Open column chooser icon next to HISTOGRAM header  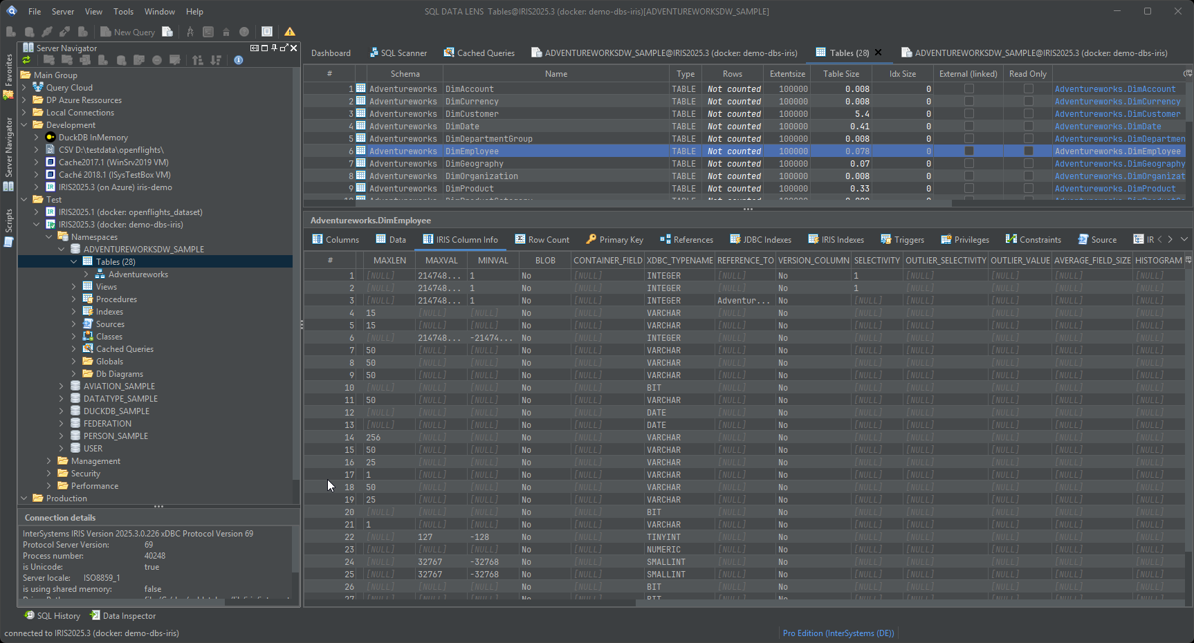(x=1188, y=260)
